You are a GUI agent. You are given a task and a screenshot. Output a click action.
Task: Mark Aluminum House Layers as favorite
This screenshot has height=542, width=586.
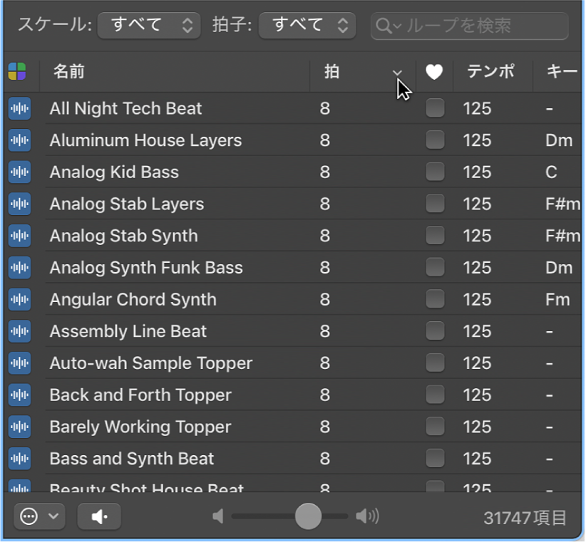pos(435,140)
